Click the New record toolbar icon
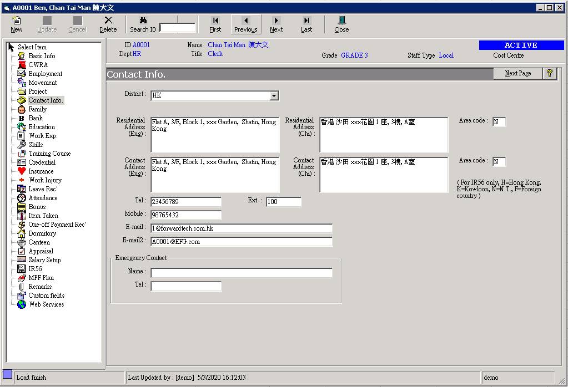568x387 pixels. click(x=17, y=21)
